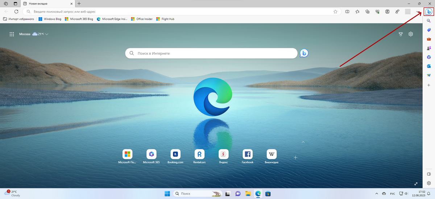Image resolution: width=435 pixels, height=199 pixels.
Task: Switch the РУС input language
Action: coord(393,194)
